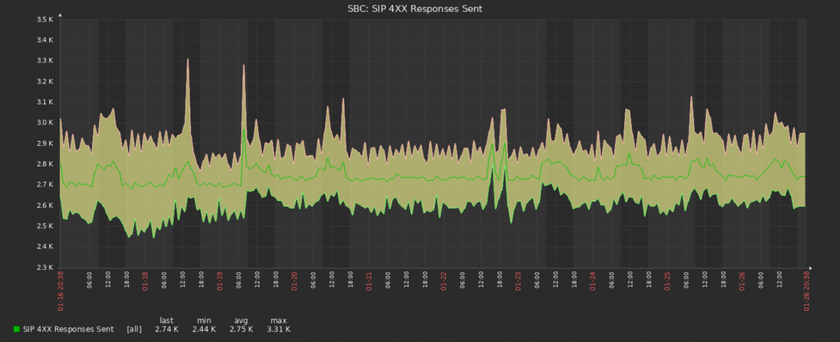Click the 2.3 K label on the Y-axis
Image resolution: width=840 pixels, height=342 pixels.
[45, 267]
